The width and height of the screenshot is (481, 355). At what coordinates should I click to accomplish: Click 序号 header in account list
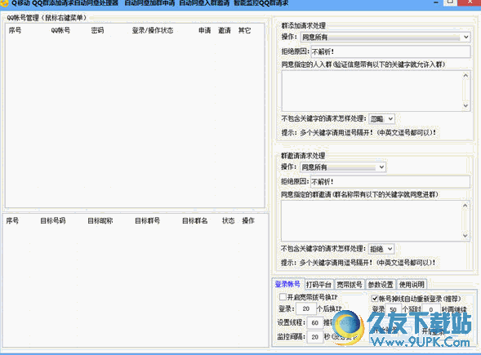pos(15,30)
